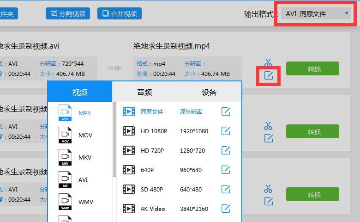Click the film icon for 同原文件 preset
Screen dimensions: 360x222
point(129,112)
